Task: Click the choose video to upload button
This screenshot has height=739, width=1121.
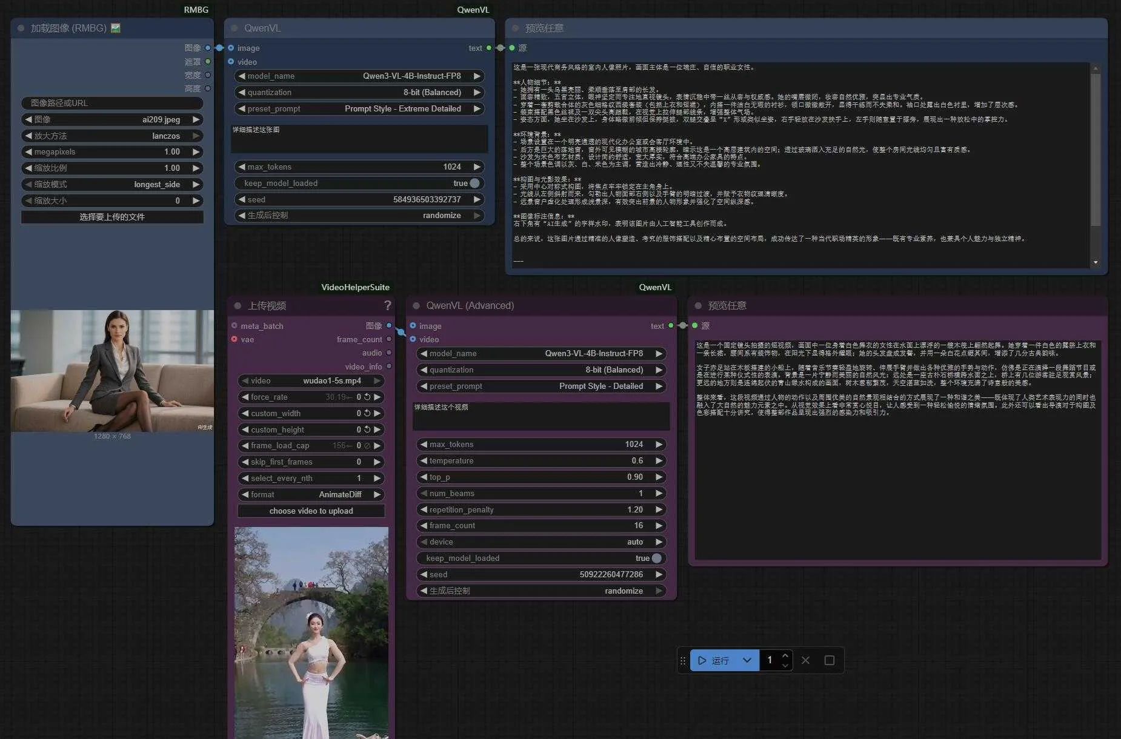Action: [x=311, y=511]
